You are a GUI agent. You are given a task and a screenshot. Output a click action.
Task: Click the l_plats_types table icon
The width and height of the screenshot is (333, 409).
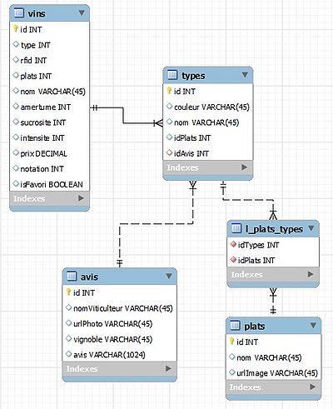pos(236,228)
